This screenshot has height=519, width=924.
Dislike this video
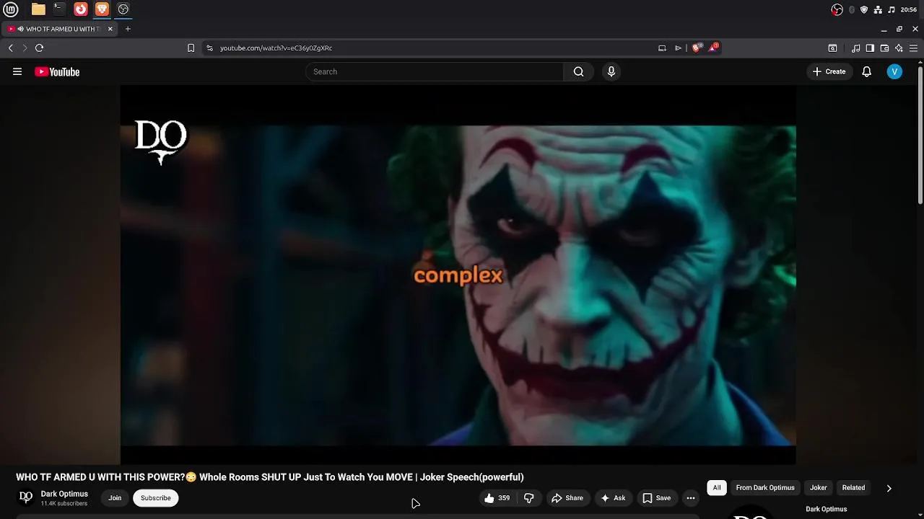(529, 498)
